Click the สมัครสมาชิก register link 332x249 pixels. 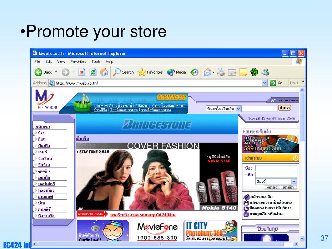261,197
